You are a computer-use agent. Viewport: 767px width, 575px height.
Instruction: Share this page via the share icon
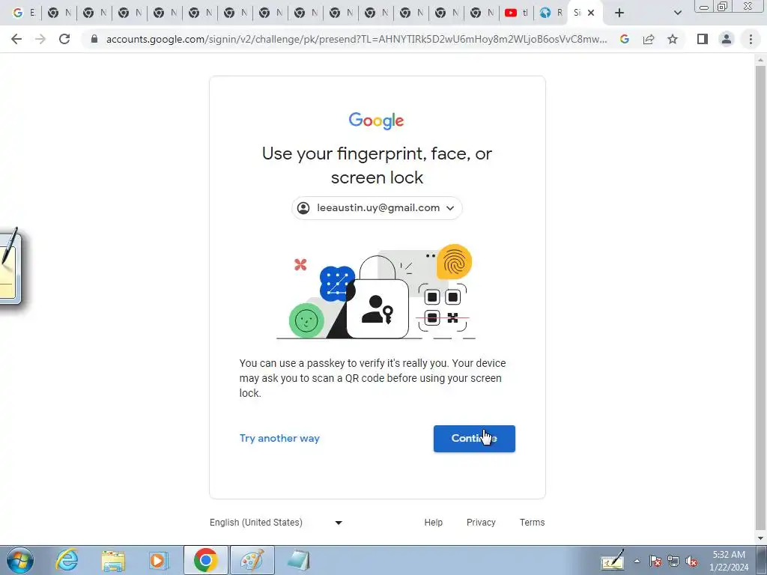[x=649, y=39]
